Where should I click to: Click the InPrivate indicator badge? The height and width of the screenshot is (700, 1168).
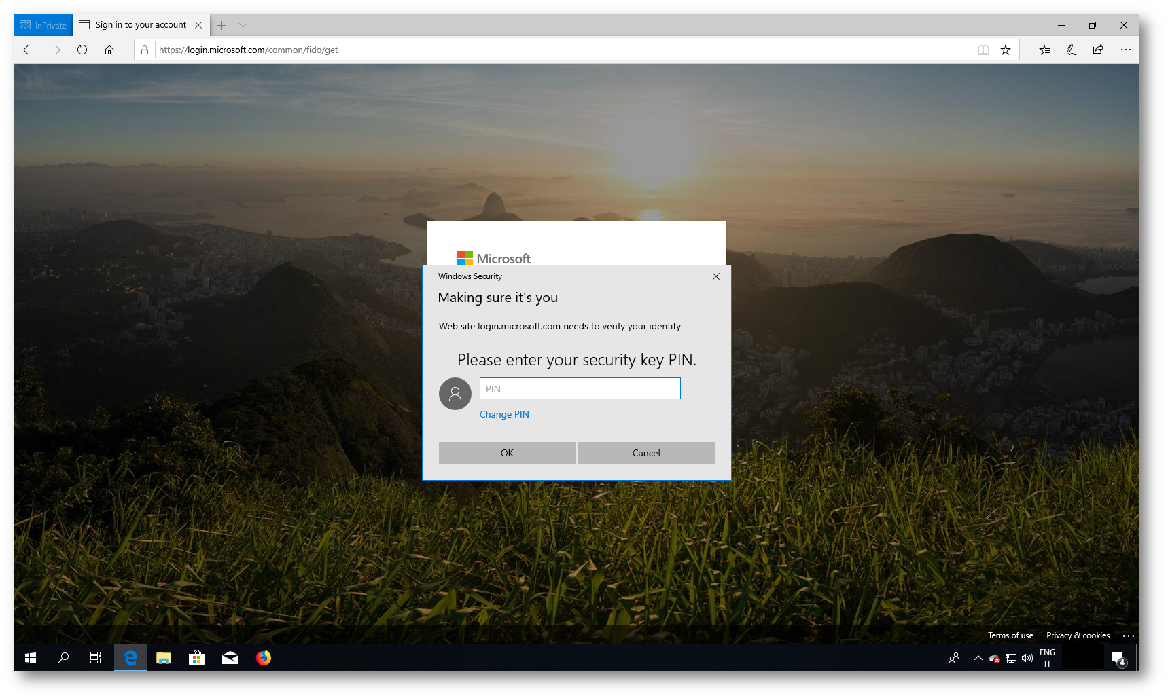point(43,25)
